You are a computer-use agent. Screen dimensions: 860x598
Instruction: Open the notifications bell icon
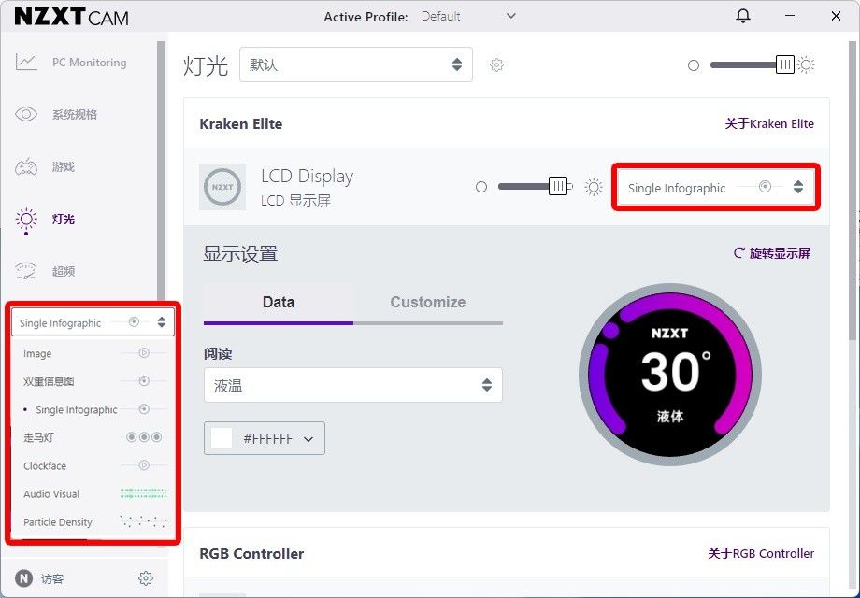pos(742,17)
